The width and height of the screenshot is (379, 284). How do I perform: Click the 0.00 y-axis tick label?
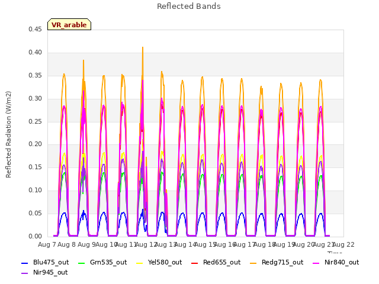tap(35, 237)
